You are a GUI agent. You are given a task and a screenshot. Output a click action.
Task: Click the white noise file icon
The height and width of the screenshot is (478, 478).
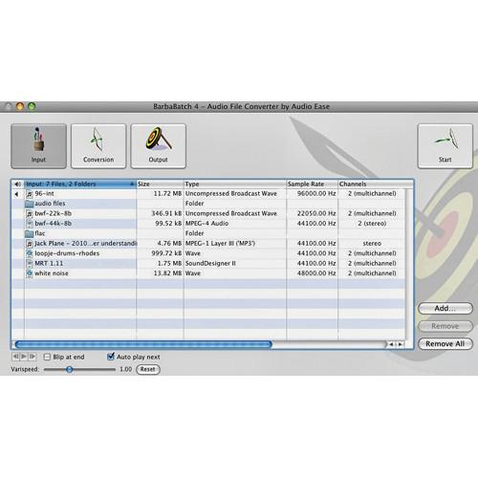pos(30,273)
